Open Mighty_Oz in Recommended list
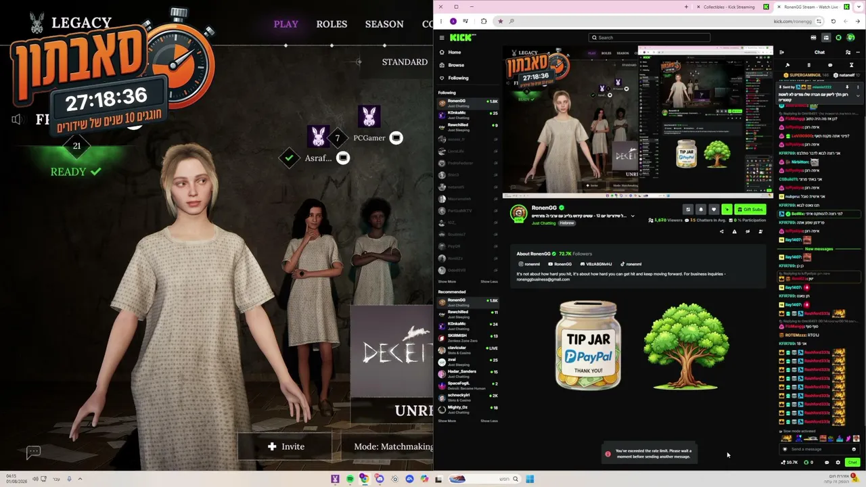Image resolution: width=866 pixels, height=487 pixels. pyautogui.click(x=468, y=409)
